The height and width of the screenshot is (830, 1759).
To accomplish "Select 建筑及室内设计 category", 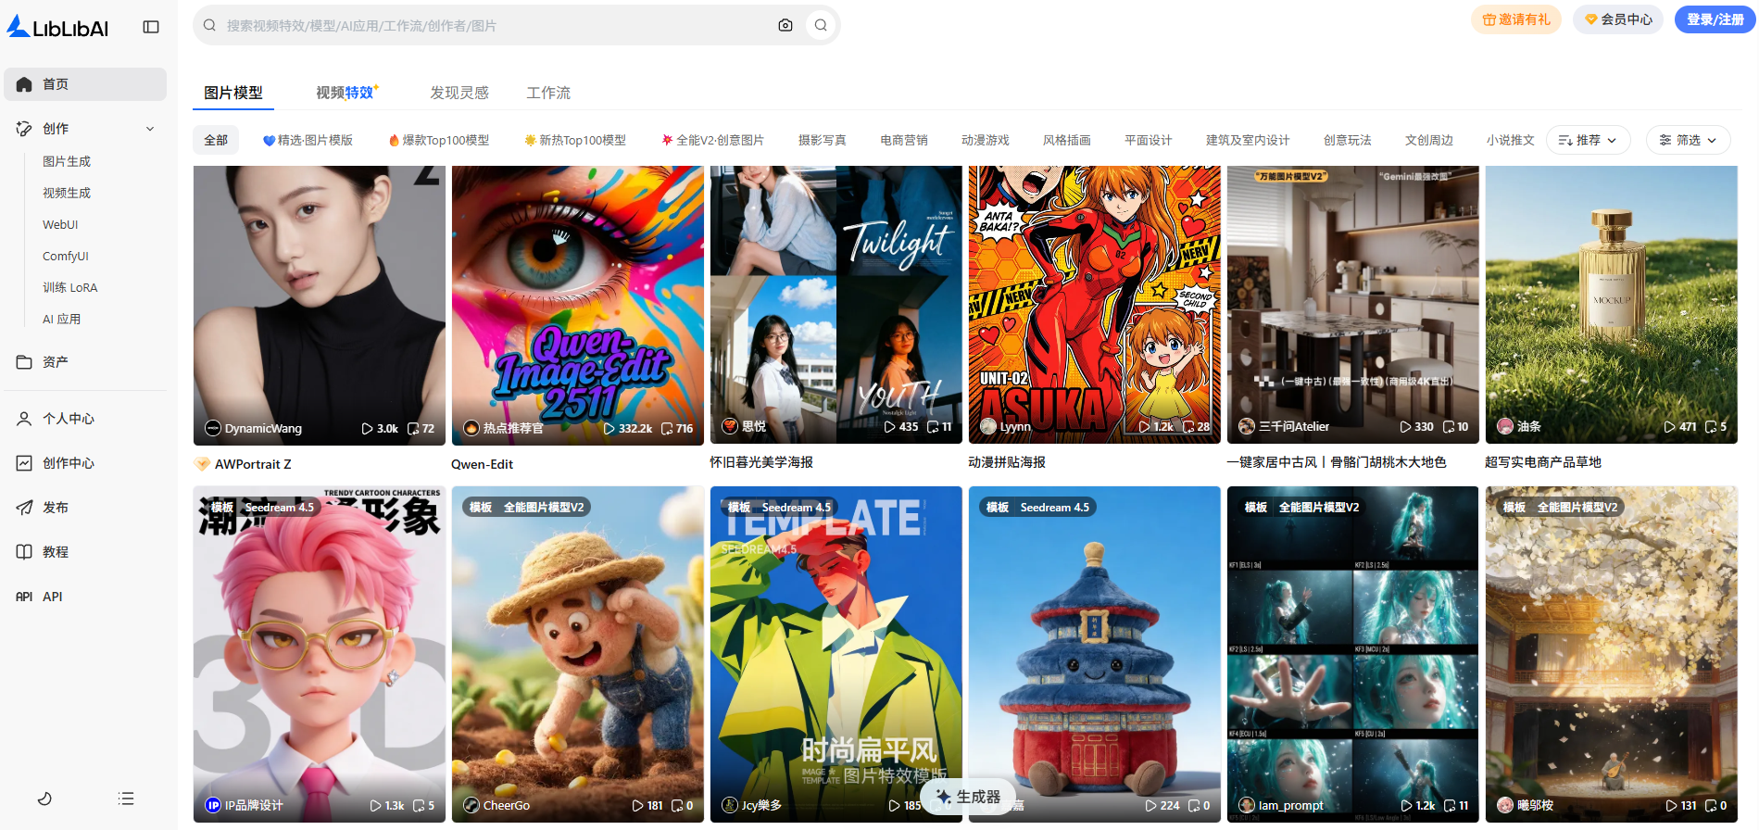I will (x=1248, y=140).
